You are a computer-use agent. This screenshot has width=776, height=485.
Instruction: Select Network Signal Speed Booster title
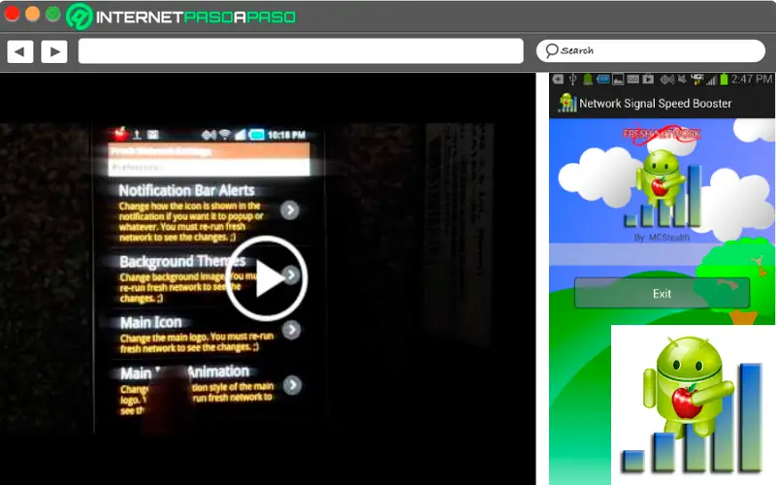pos(656,104)
